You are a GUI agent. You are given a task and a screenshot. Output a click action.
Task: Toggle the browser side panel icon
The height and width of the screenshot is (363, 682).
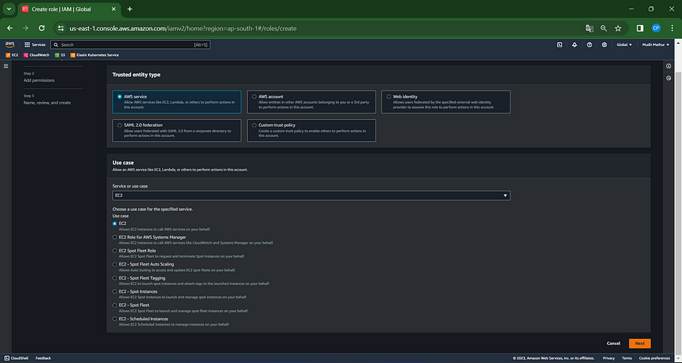640,28
